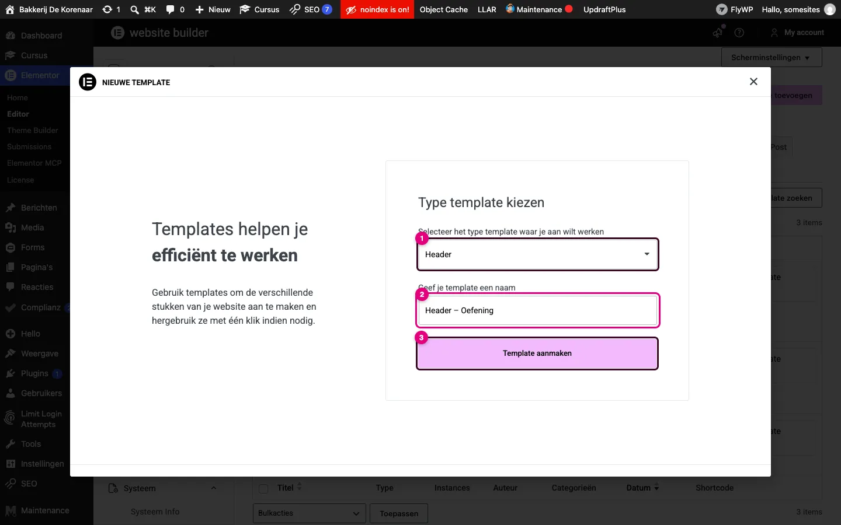Click the updates icon showing 1
The image size is (841, 525).
tap(111, 9)
